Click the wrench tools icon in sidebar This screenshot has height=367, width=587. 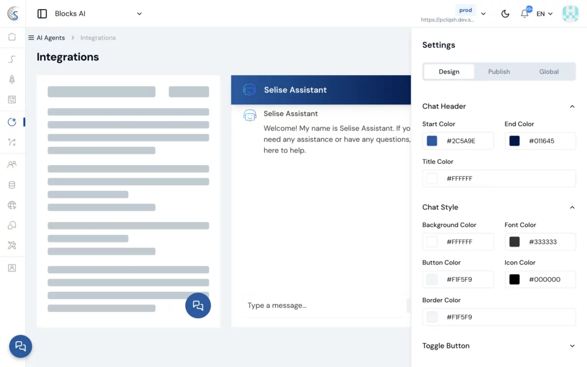[12, 245]
